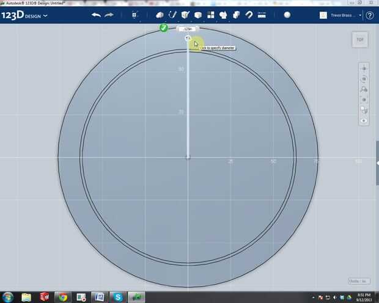
Task: Open Skype from the taskbar
Action: [118, 298]
